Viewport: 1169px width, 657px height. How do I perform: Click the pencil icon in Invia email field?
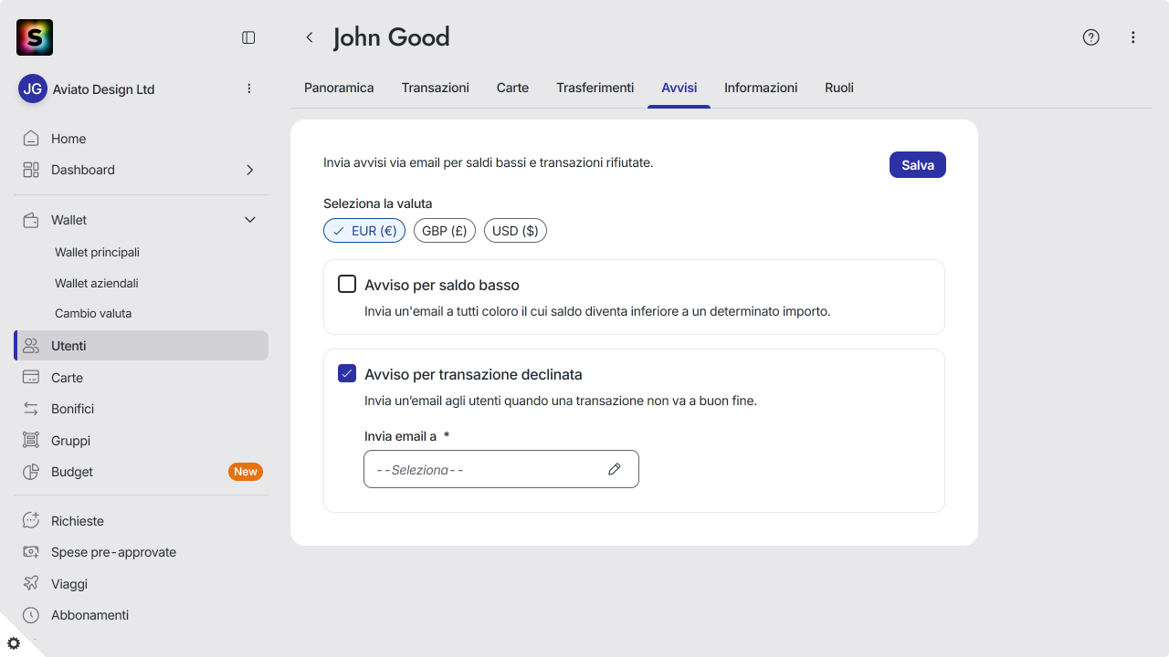[x=615, y=469]
